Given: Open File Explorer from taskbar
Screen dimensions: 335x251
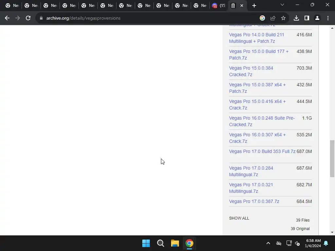Looking at the screenshot, I should pos(175,243).
